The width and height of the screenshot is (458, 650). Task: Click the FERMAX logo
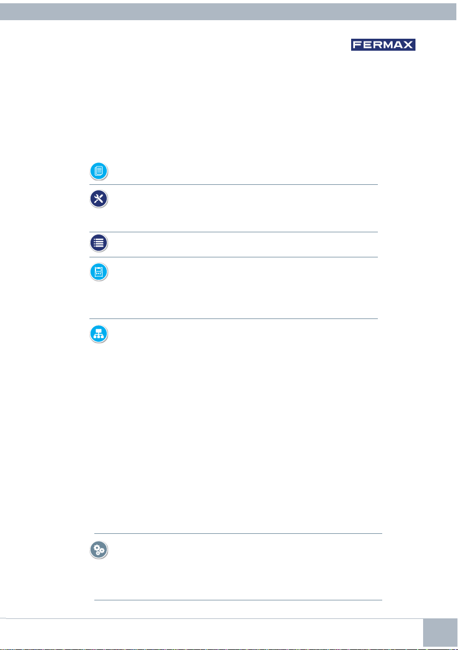point(383,45)
